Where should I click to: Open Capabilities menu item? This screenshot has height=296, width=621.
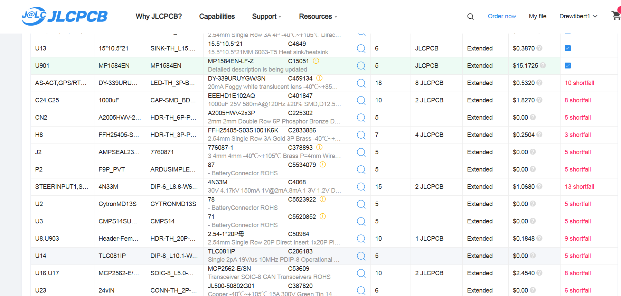coord(217,17)
